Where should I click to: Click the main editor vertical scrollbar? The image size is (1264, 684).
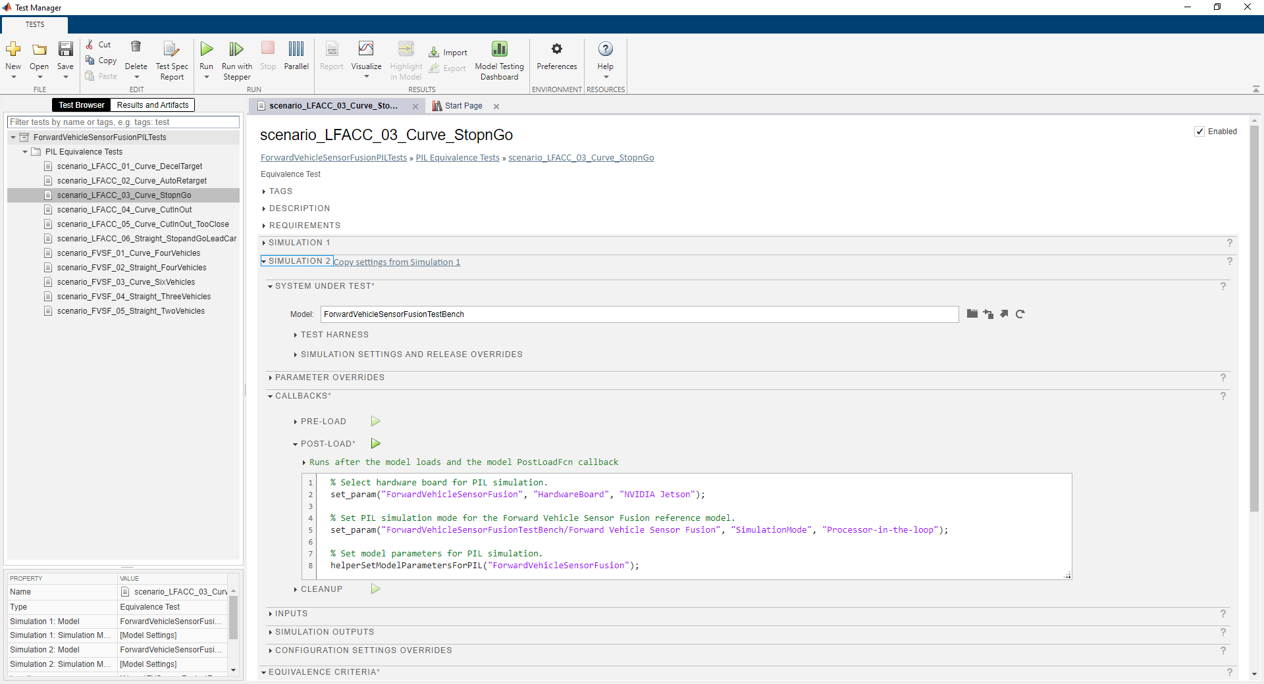(x=1254, y=316)
